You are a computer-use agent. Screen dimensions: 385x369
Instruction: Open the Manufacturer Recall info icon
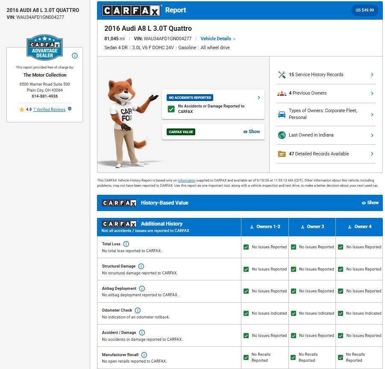144,355
